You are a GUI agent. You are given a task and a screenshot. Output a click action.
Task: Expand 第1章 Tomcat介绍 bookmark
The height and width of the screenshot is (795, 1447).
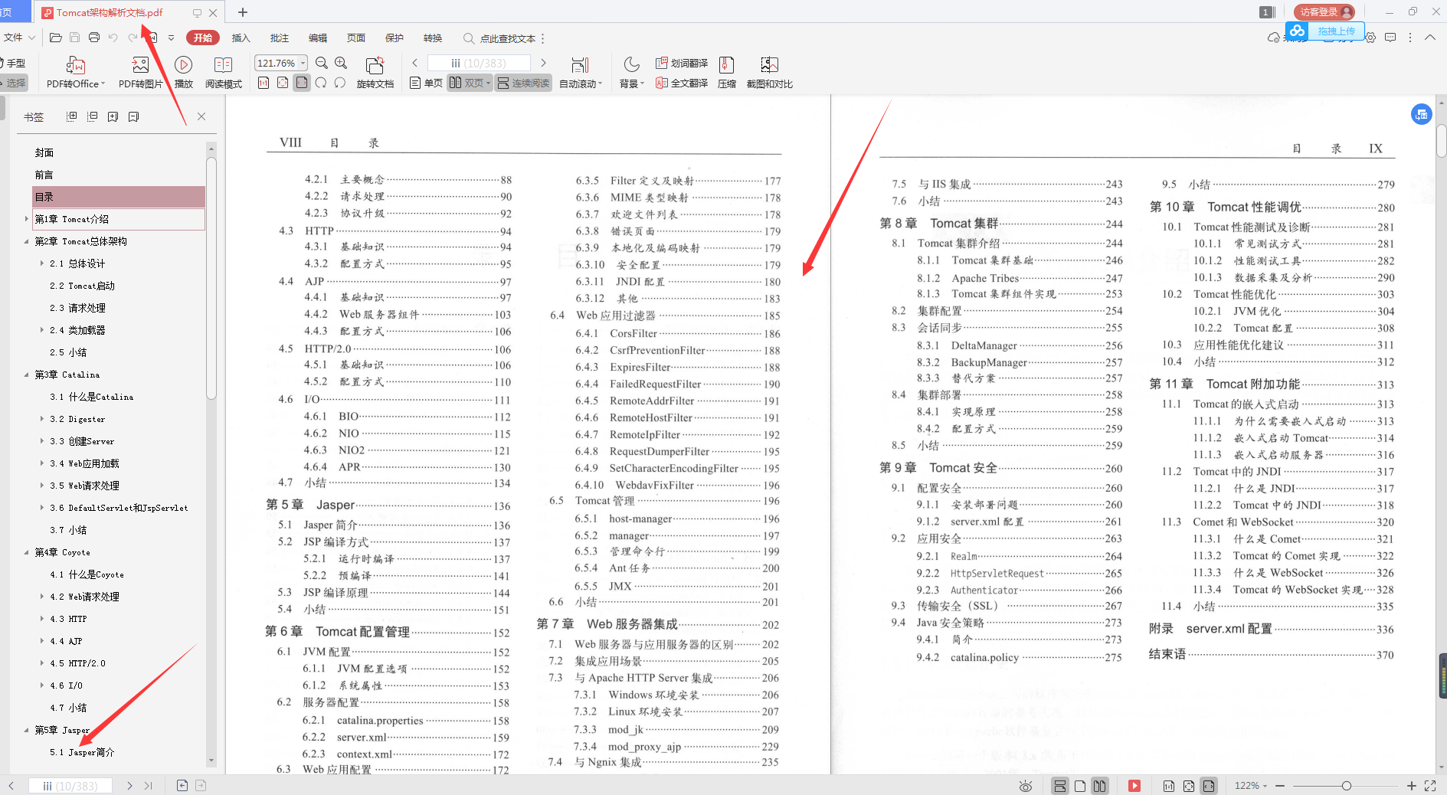coord(27,219)
